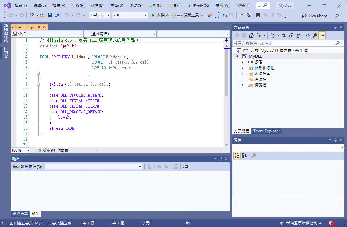Toggle categorized view in the properties panel

click(x=237, y=156)
